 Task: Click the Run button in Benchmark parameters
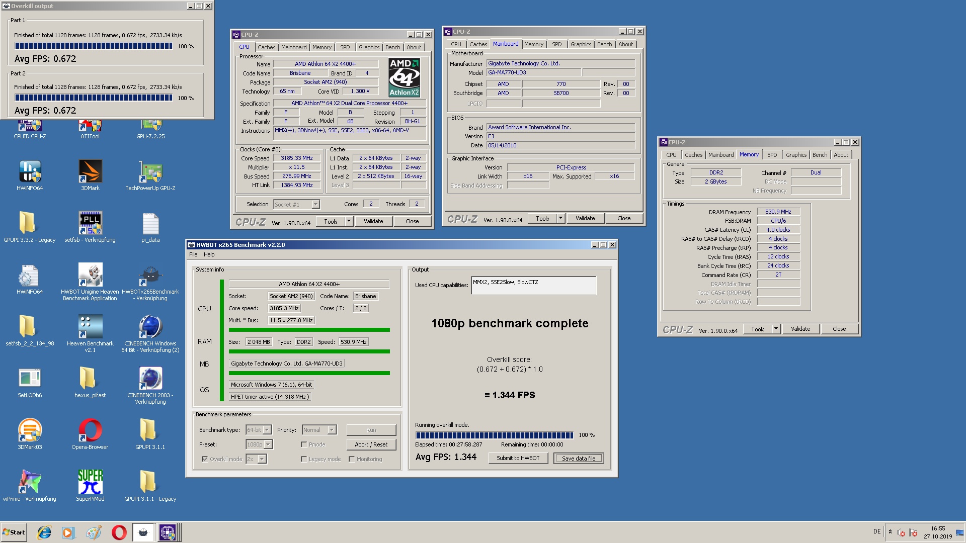(x=371, y=430)
